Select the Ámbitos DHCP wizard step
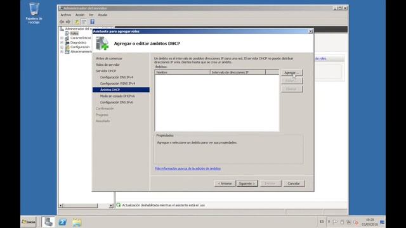 [x=121, y=90]
